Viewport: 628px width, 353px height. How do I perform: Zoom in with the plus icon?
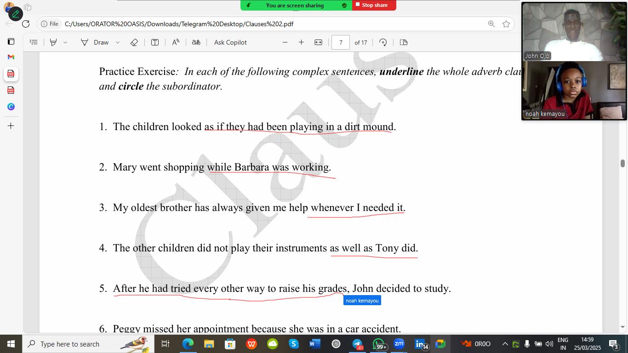point(301,42)
